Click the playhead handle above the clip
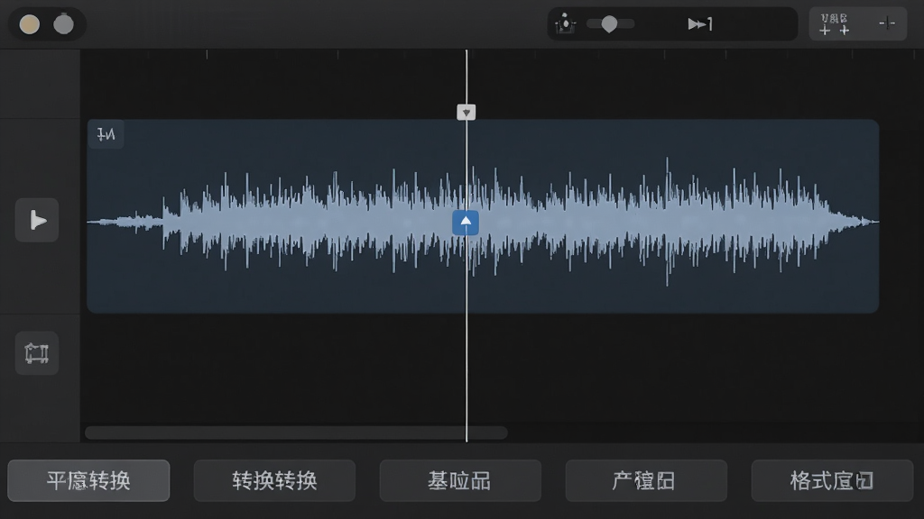 pos(467,112)
